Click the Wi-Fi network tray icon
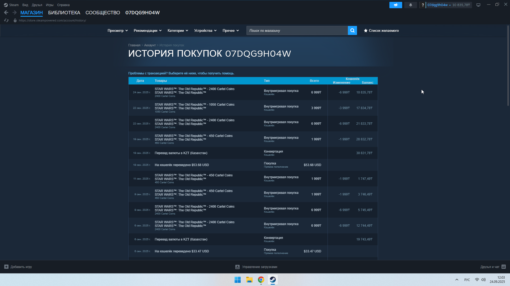510x286 pixels. point(477,280)
